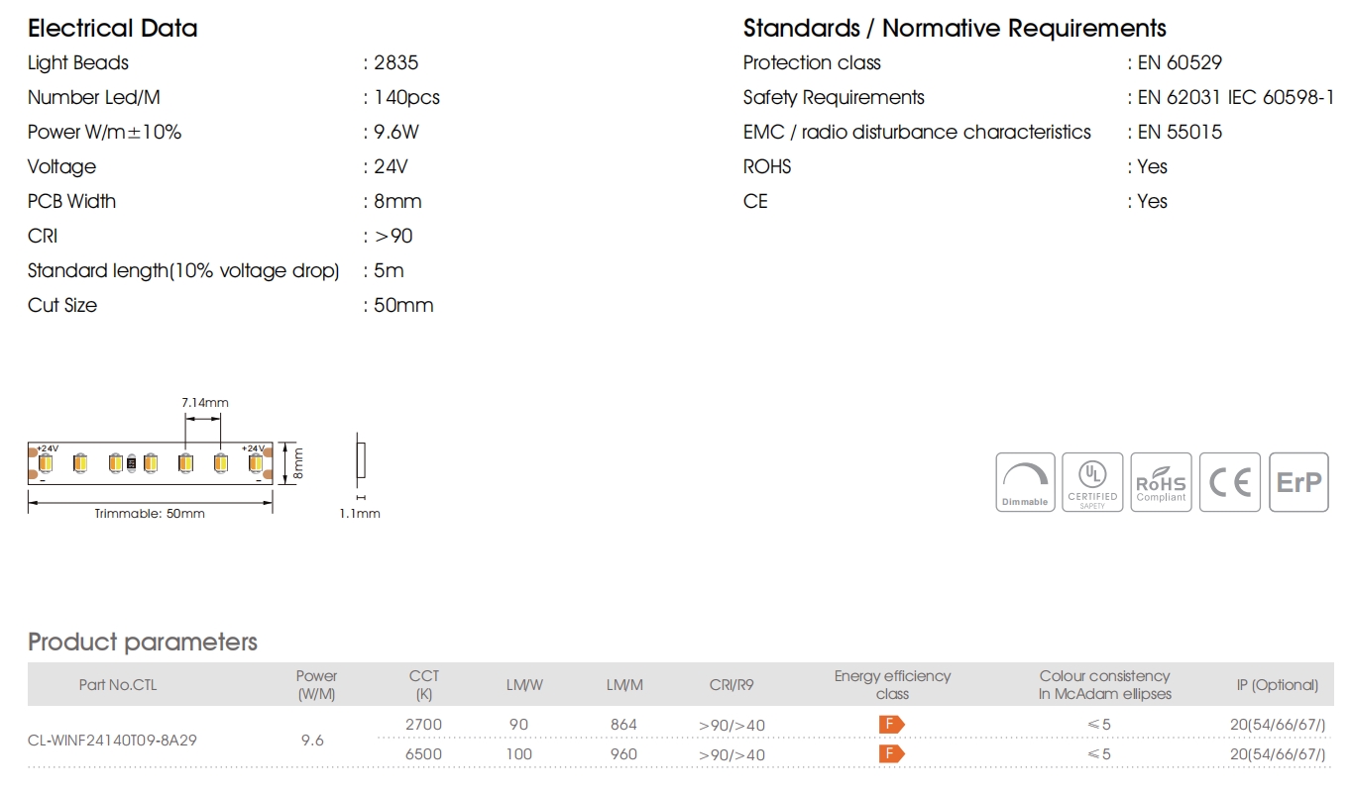Click the UL Certified Safety icon

tap(1092, 482)
